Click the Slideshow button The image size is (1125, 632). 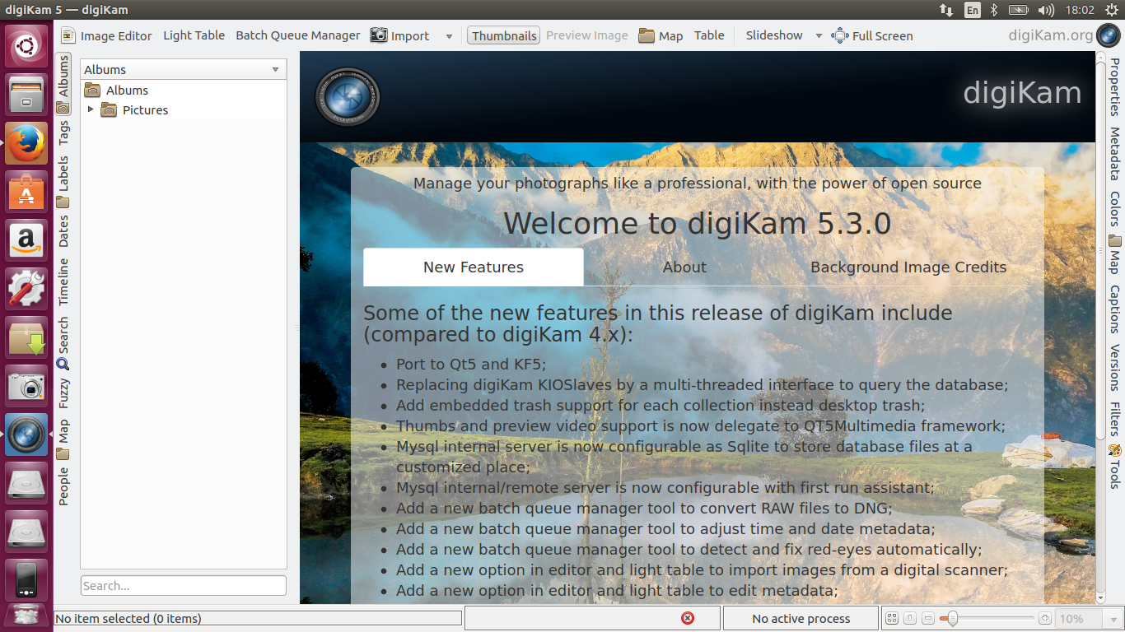(x=774, y=35)
